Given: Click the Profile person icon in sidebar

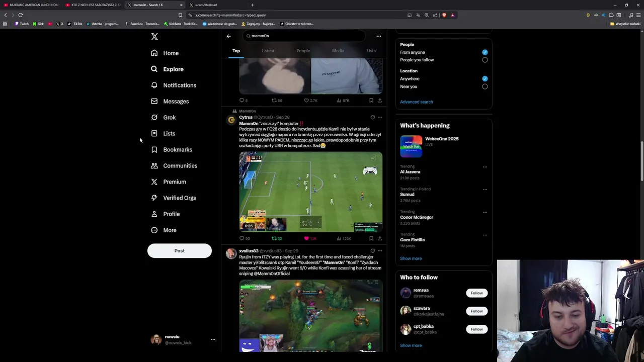Looking at the screenshot, I should pyautogui.click(x=154, y=214).
